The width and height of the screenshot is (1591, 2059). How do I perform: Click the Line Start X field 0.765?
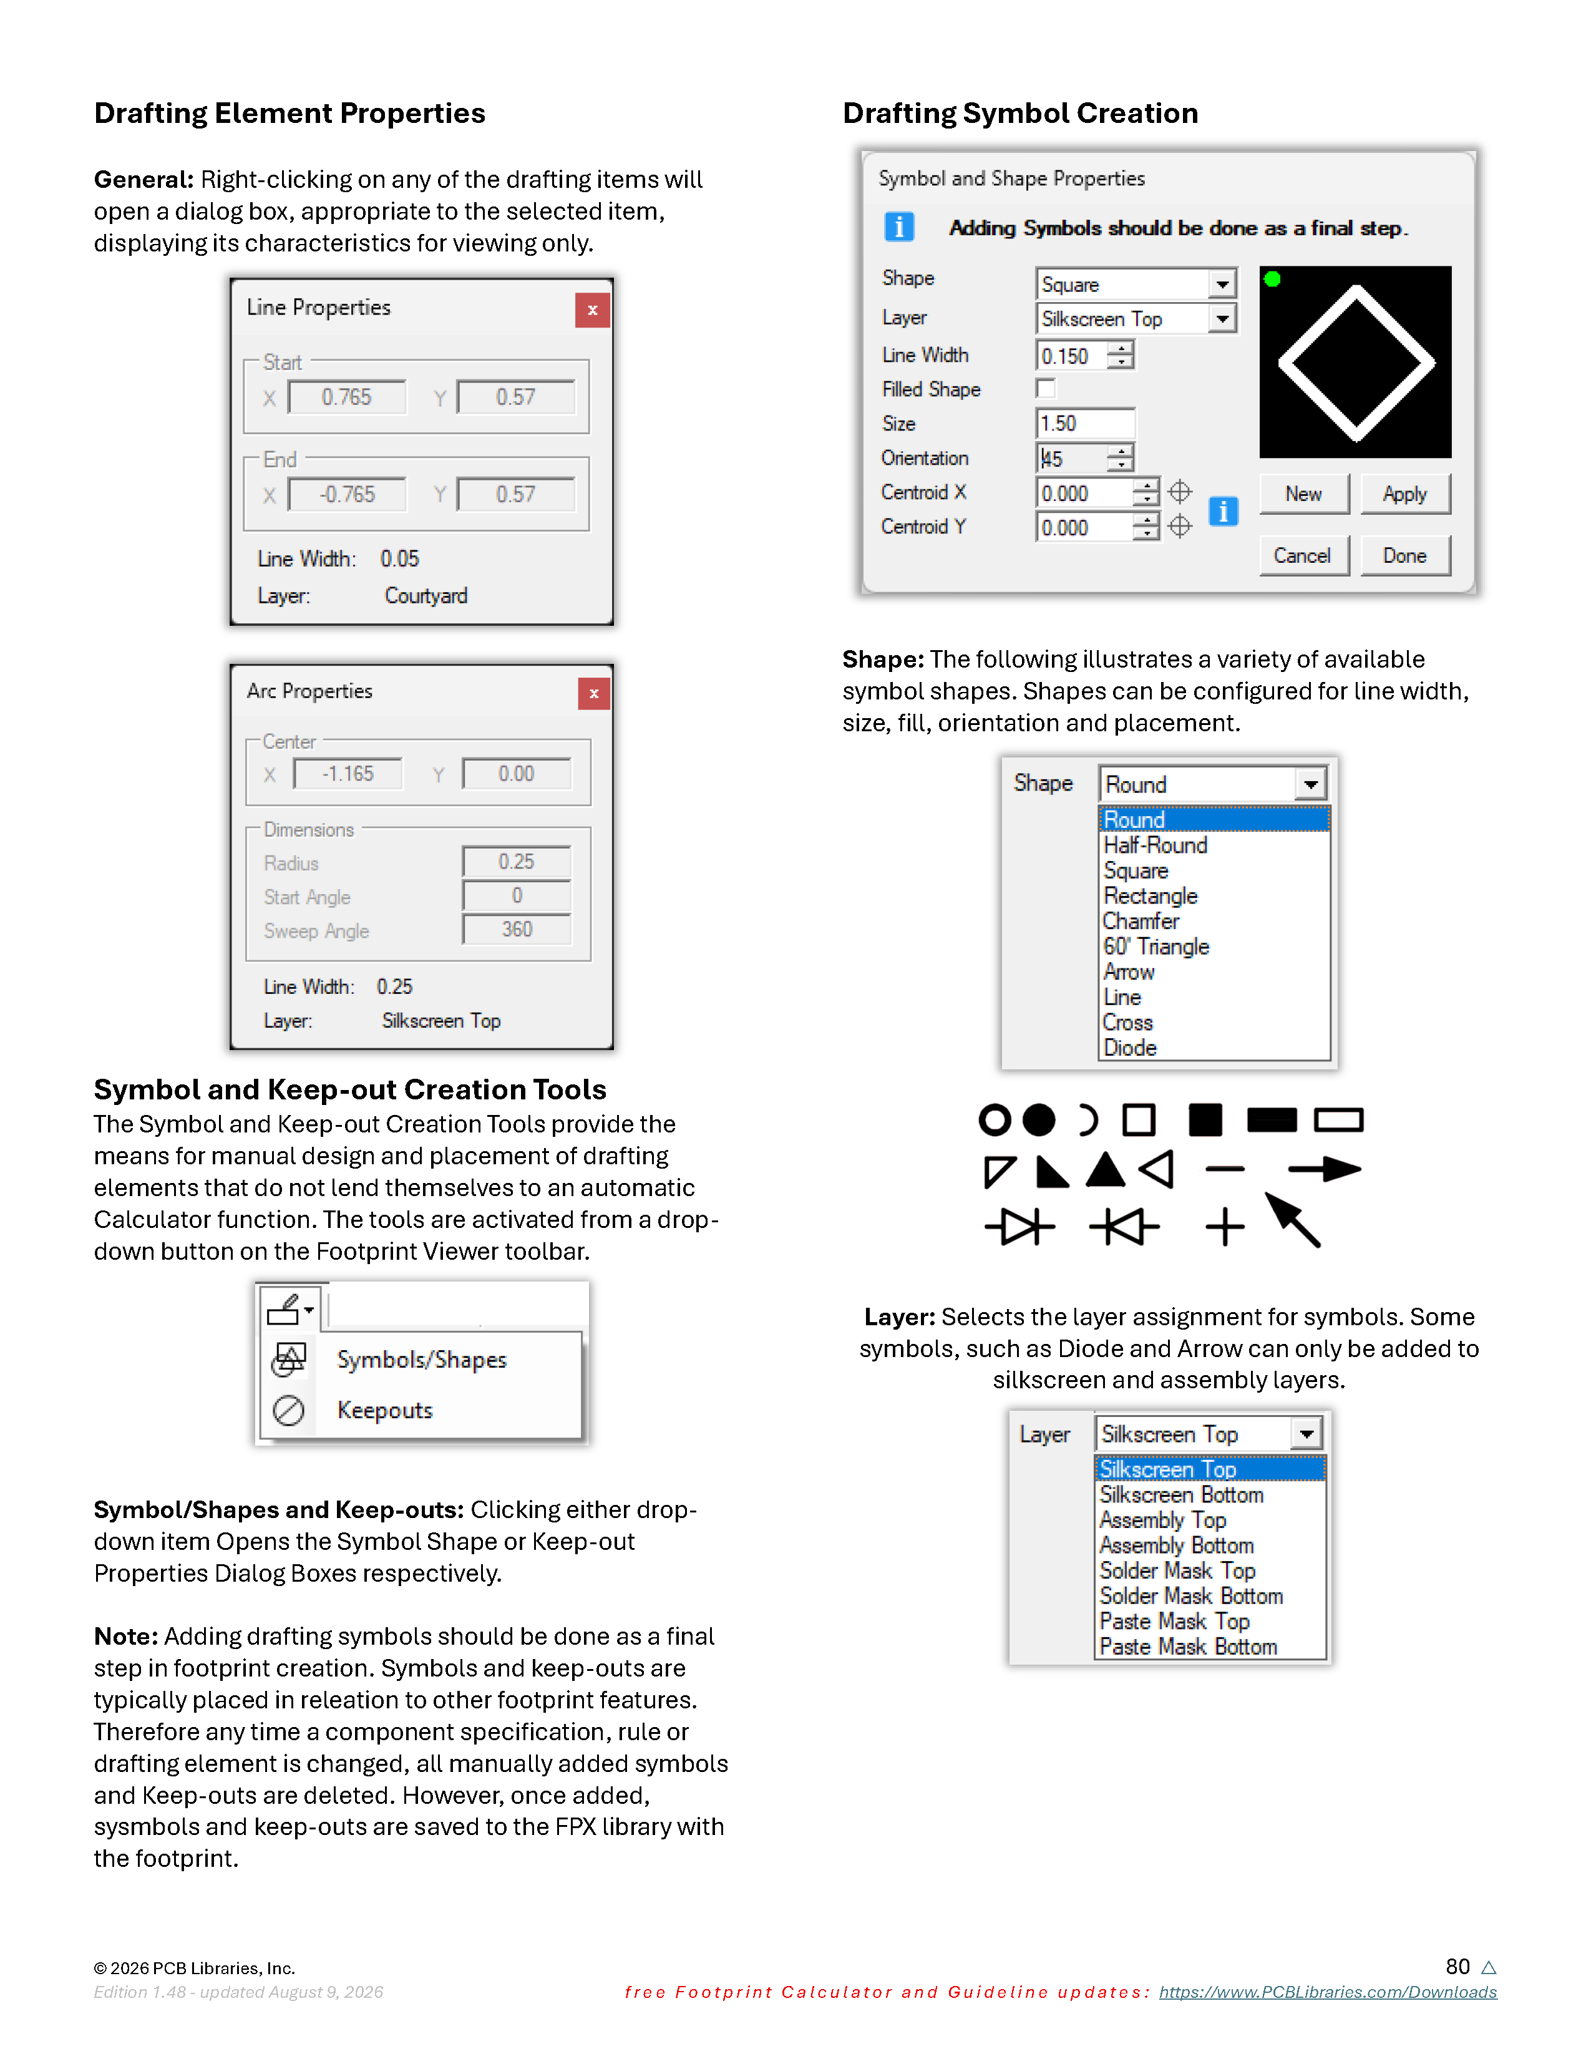pos(347,397)
